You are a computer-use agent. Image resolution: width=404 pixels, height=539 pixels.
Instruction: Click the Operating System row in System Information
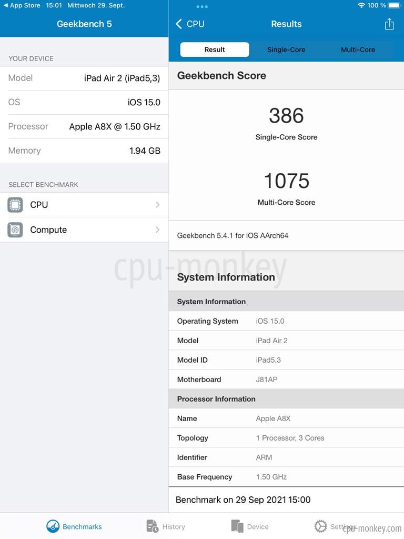(x=286, y=321)
